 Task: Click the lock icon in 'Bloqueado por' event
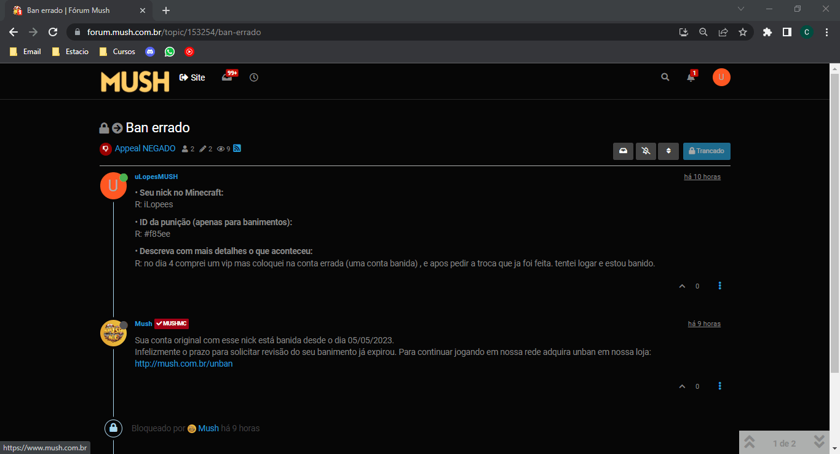[x=113, y=428]
